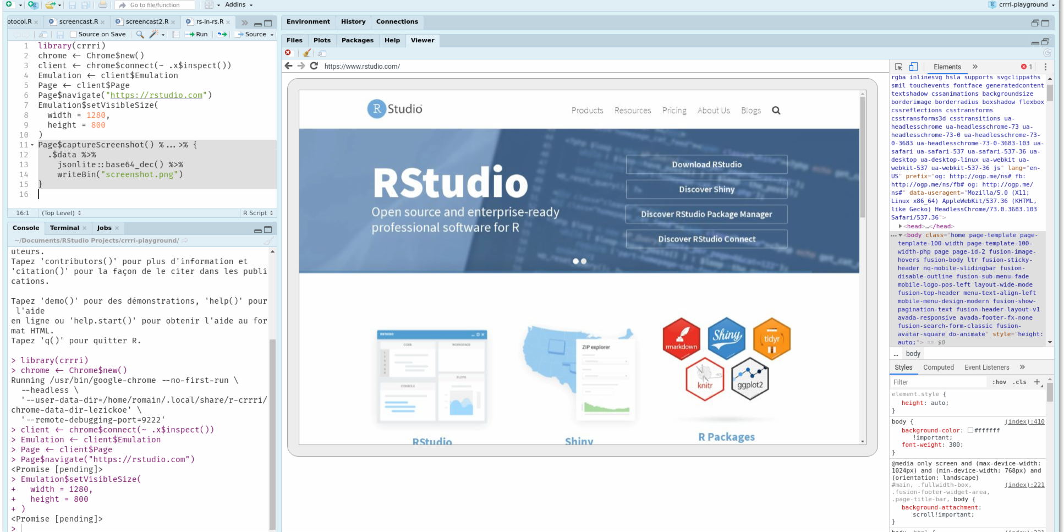Click the Open File folder icon
Viewport: 1064px width, 532px height.
tap(51, 5)
